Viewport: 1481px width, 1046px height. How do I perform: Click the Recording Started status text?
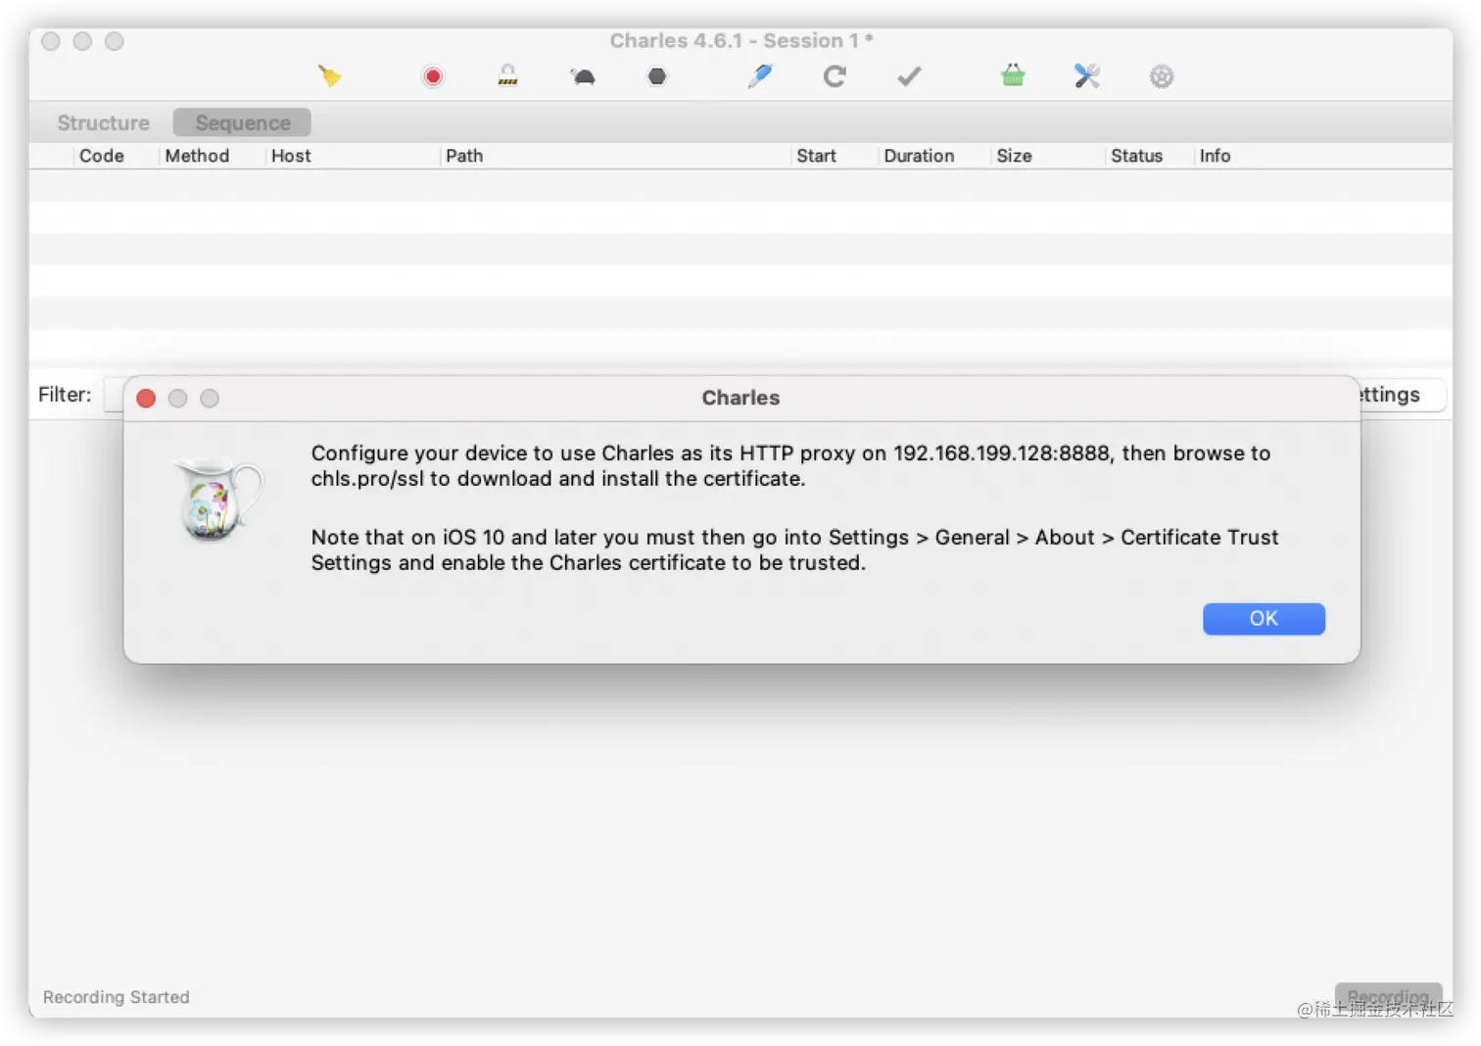pos(116,997)
